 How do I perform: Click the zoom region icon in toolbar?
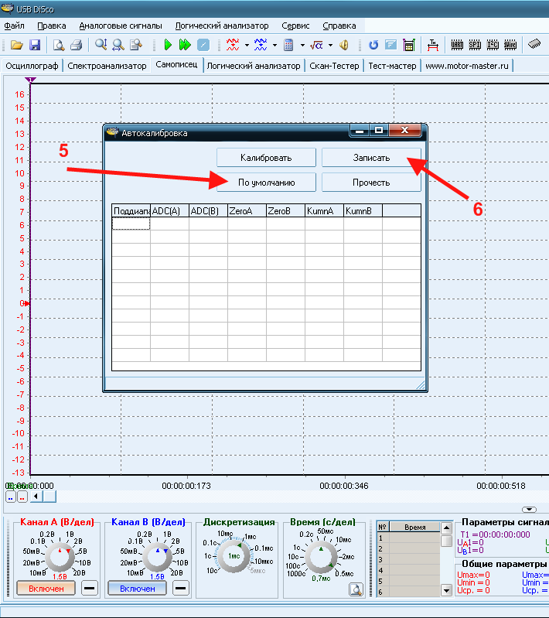click(x=135, y=45)
